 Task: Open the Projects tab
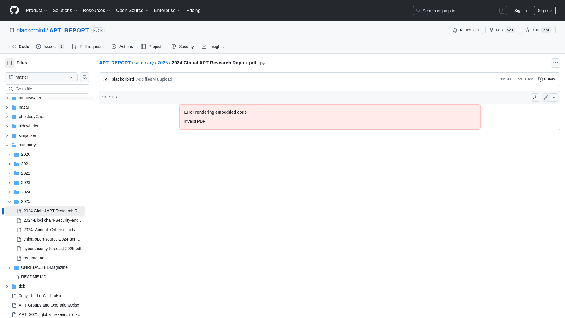coord(152,47)
